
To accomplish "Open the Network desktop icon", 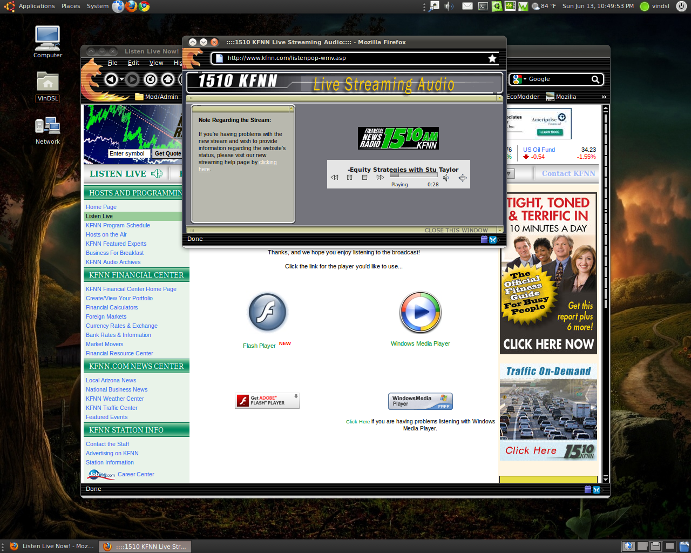I will 48,131.
